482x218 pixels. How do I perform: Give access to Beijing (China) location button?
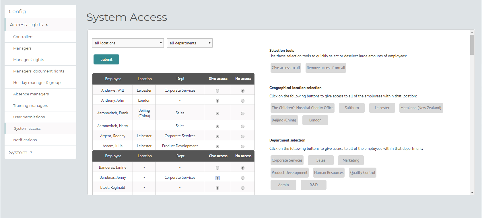point(284,120)
